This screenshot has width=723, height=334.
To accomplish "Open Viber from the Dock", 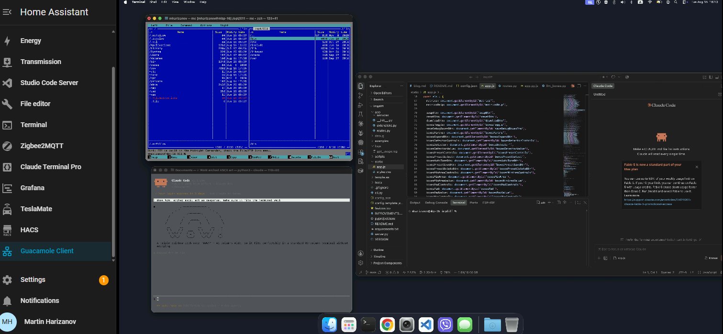I will point(445,325).
